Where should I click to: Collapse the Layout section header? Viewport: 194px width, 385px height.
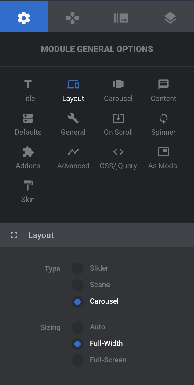97,235
